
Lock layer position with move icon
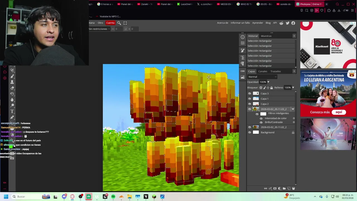(268, 88)
